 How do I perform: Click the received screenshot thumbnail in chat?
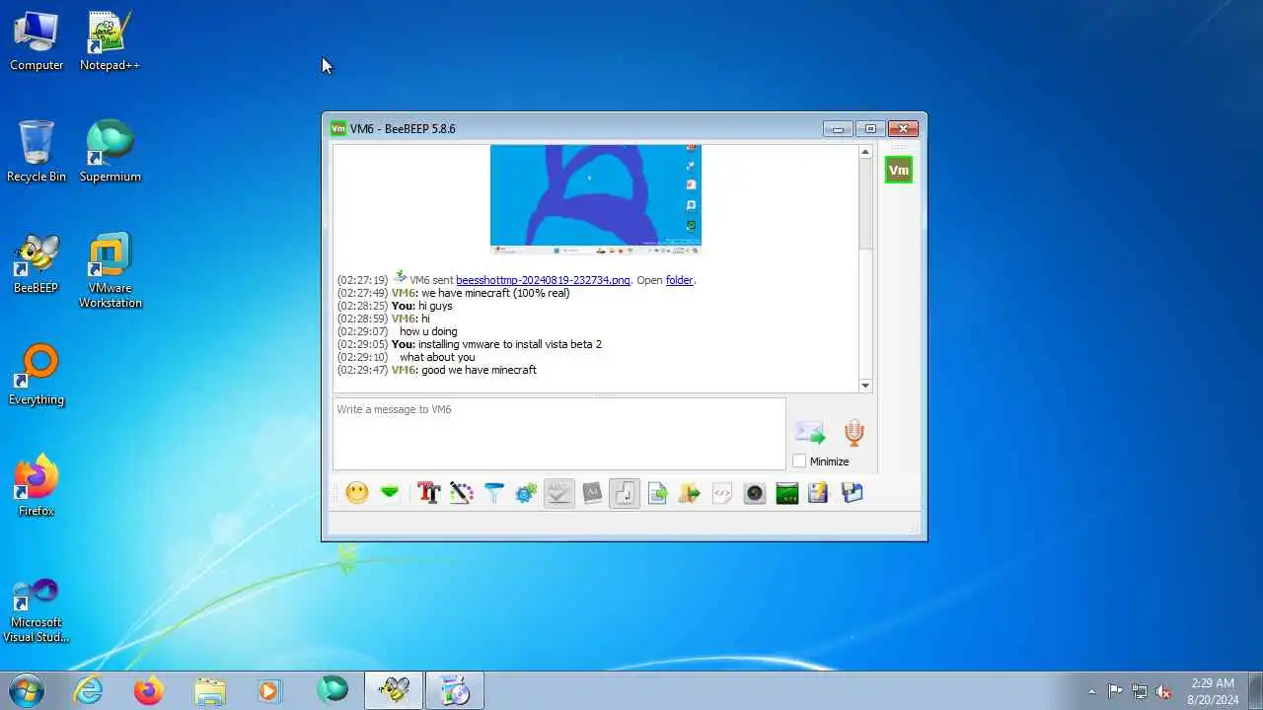tap(595, 199)
